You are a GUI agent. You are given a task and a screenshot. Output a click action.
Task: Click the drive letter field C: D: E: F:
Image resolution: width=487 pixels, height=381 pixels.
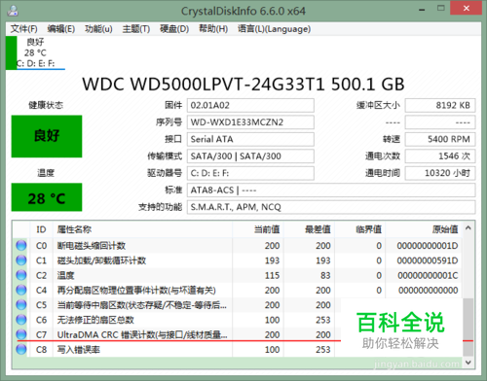250,173
